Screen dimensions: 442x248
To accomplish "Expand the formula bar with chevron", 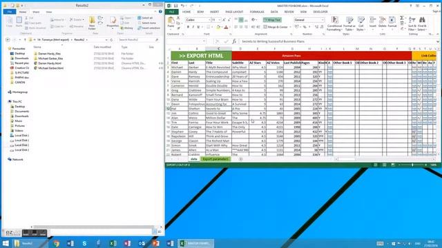I will tap(438, 41).
